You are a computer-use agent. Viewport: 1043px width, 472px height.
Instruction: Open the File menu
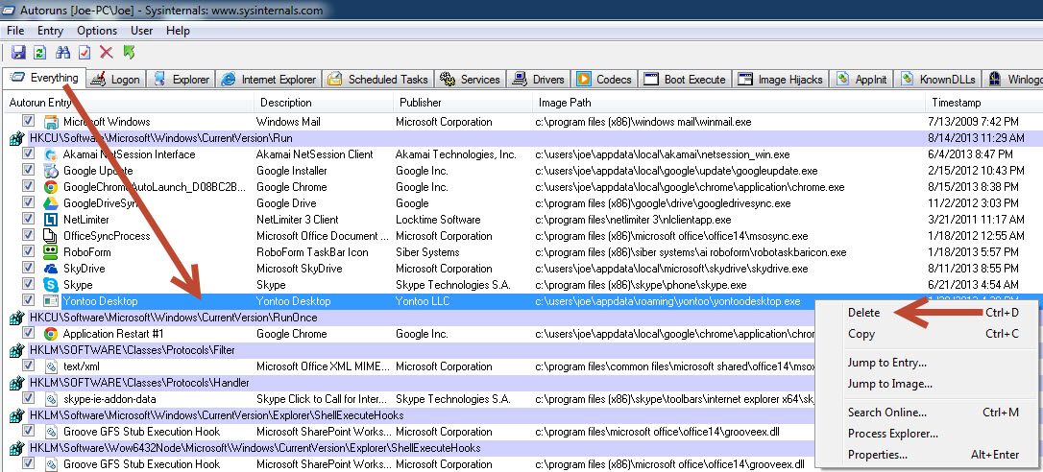15,31
